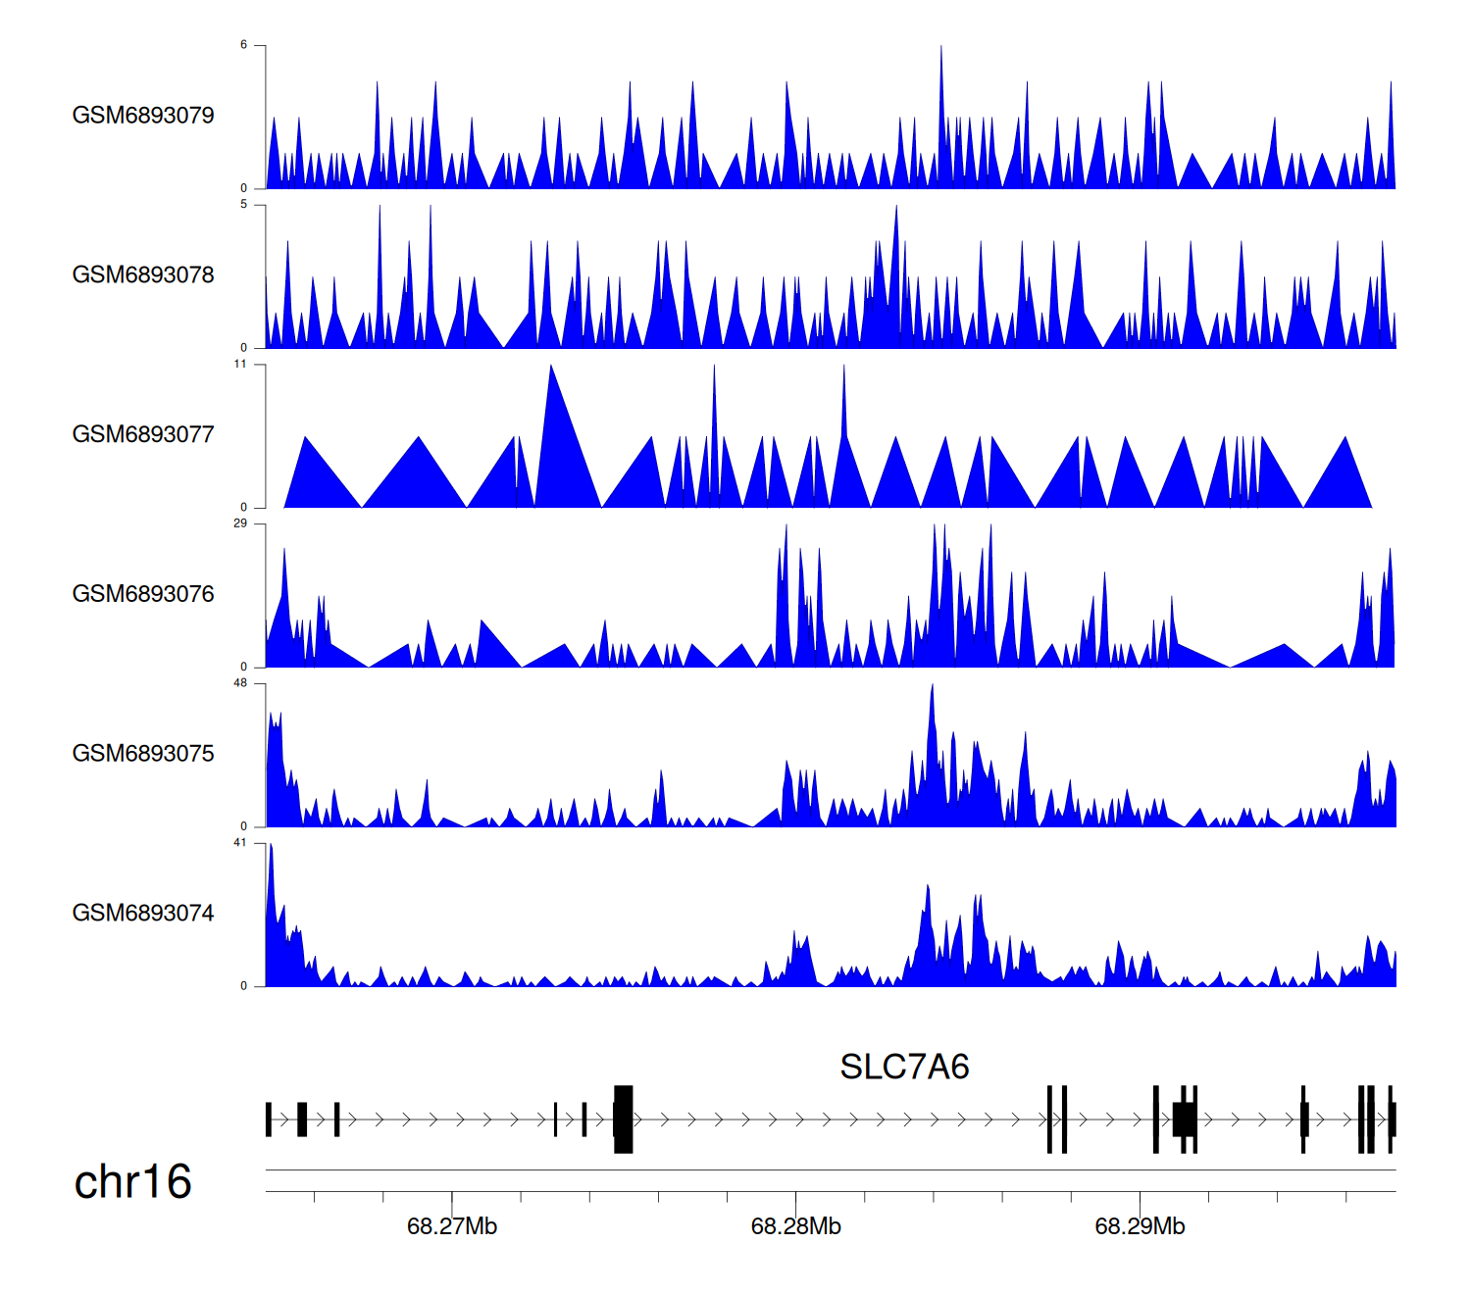This screenshot has width=1471, height=1294.
Task: Click the y-axis maximum value 11
Action: coord(240,364)
